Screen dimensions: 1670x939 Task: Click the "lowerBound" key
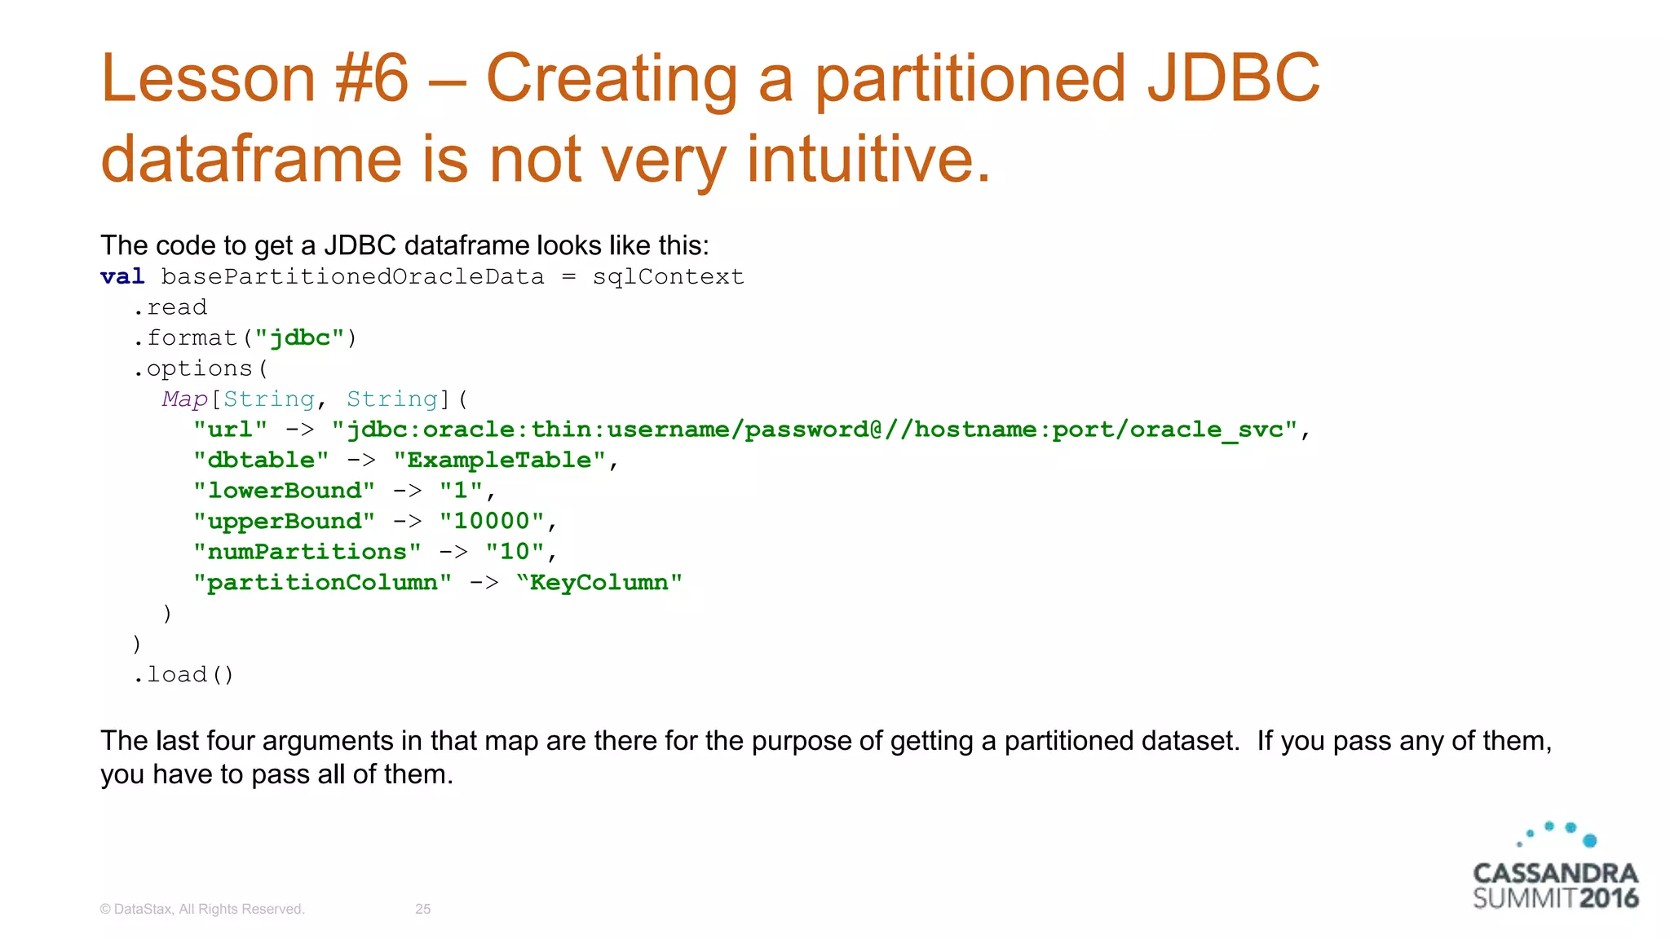284,491
